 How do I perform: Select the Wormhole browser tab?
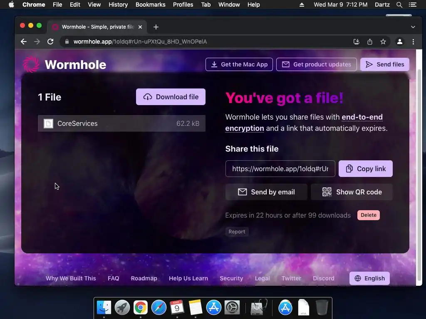coord(97,27)
